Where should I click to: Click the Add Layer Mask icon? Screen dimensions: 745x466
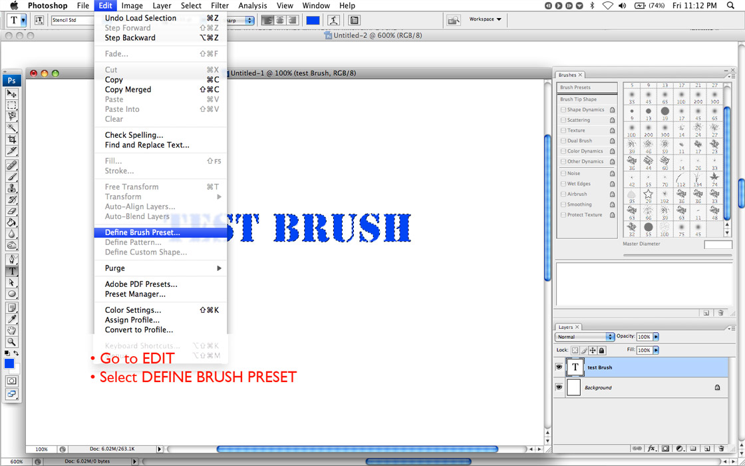coord(666,448)
